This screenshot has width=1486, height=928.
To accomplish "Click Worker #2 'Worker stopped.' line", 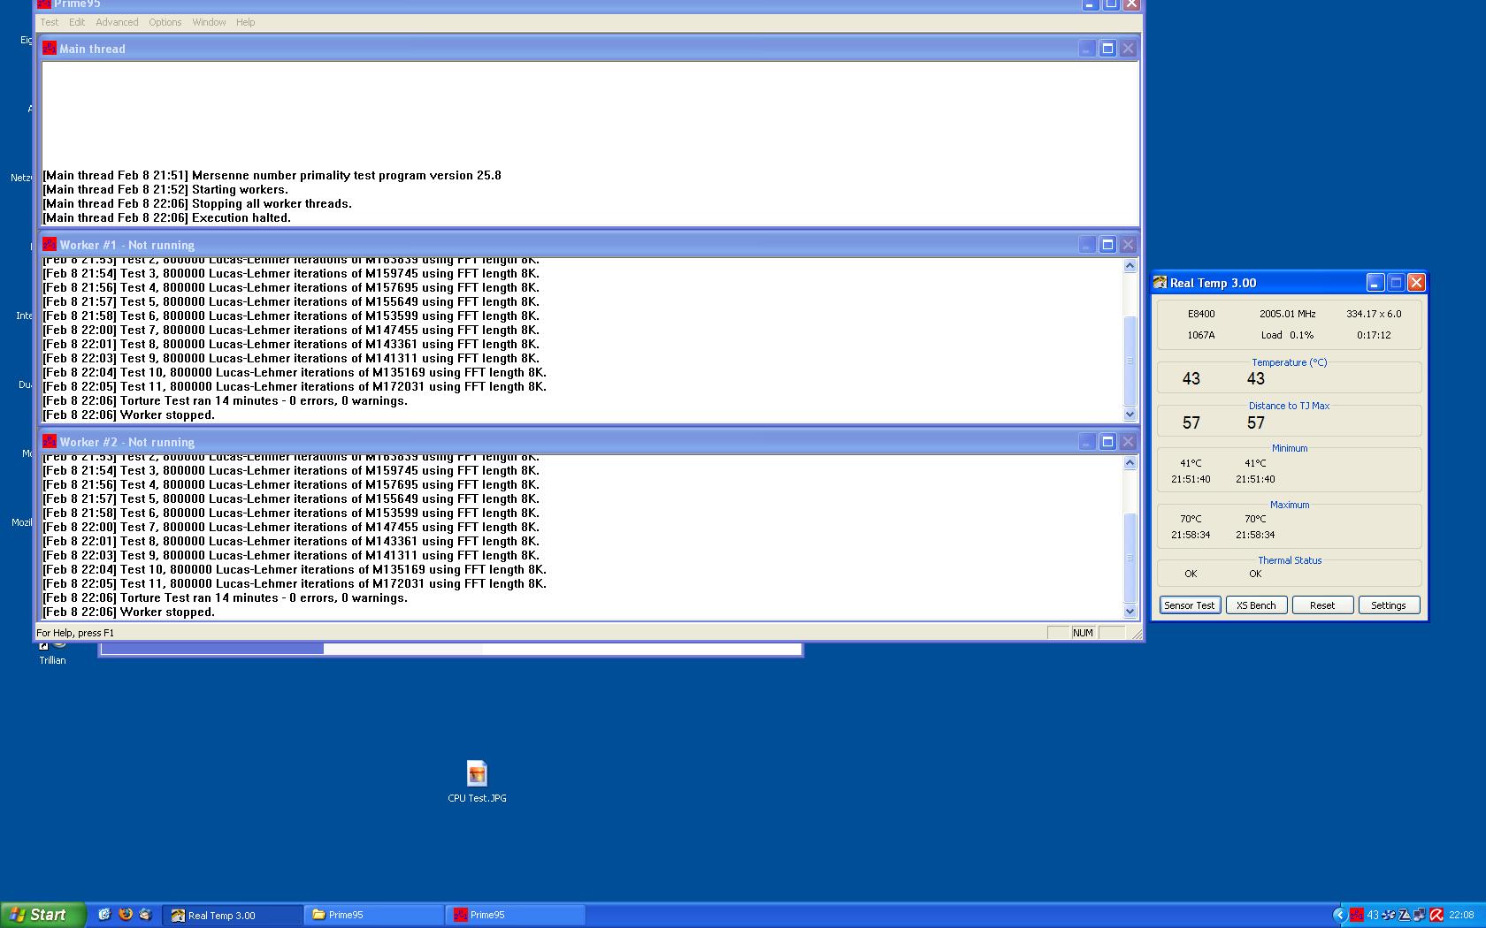I will [x=128, y=612].
